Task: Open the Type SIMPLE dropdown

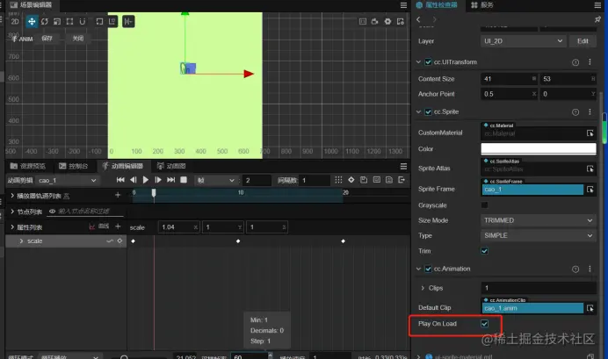Action: point(539,235)
